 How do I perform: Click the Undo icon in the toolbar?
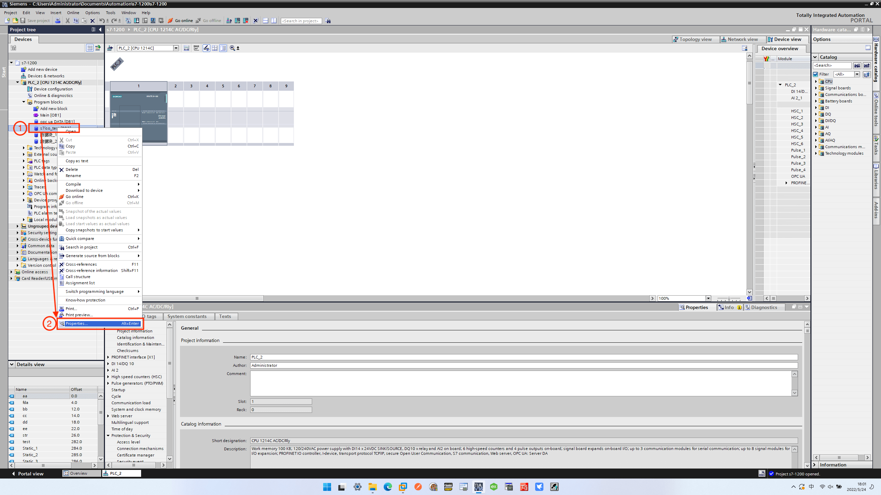102,21
